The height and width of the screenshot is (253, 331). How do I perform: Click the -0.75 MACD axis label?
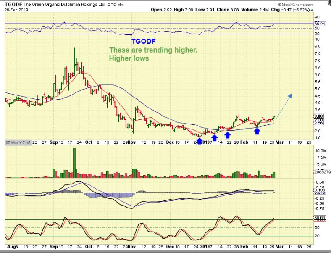[320, 208]
